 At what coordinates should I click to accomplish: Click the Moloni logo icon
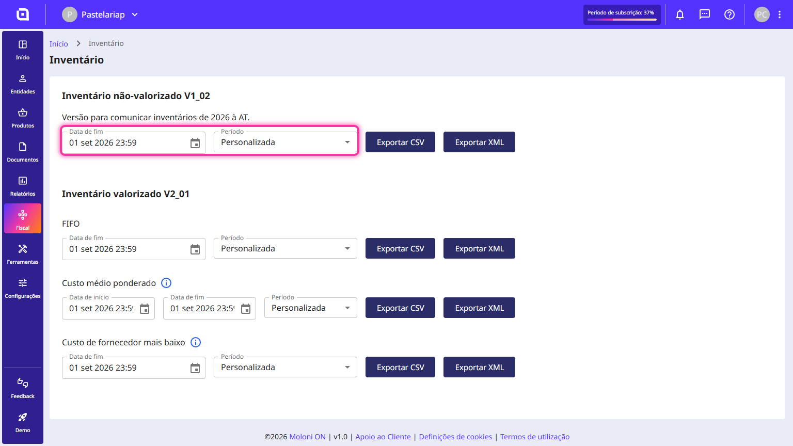coord(23,14)
